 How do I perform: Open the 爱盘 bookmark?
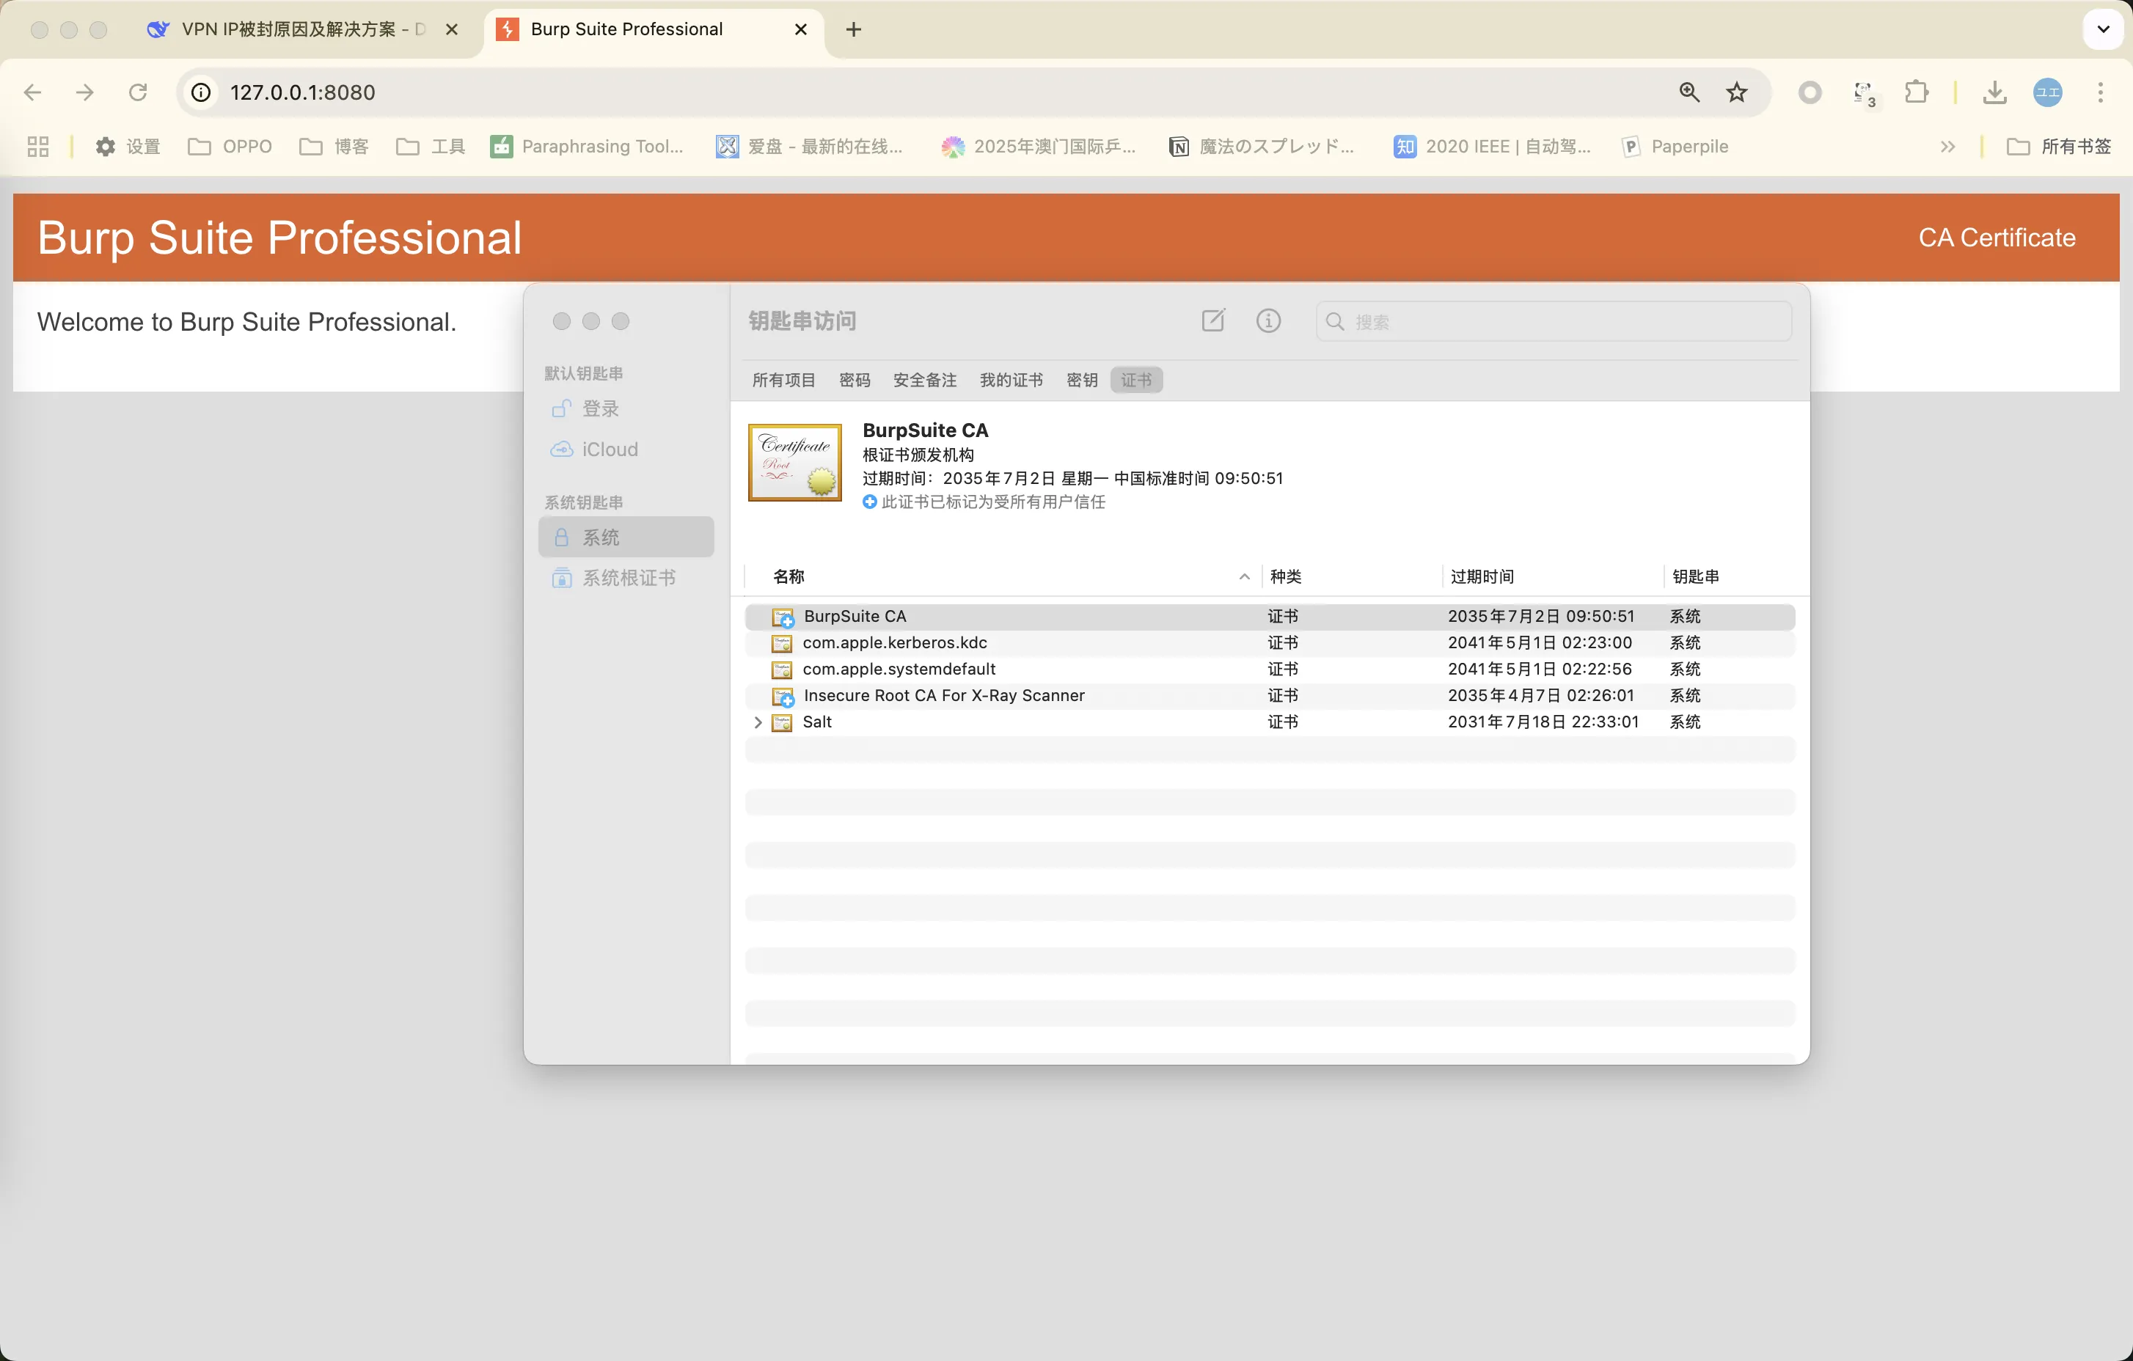click(x=810, y=146)
